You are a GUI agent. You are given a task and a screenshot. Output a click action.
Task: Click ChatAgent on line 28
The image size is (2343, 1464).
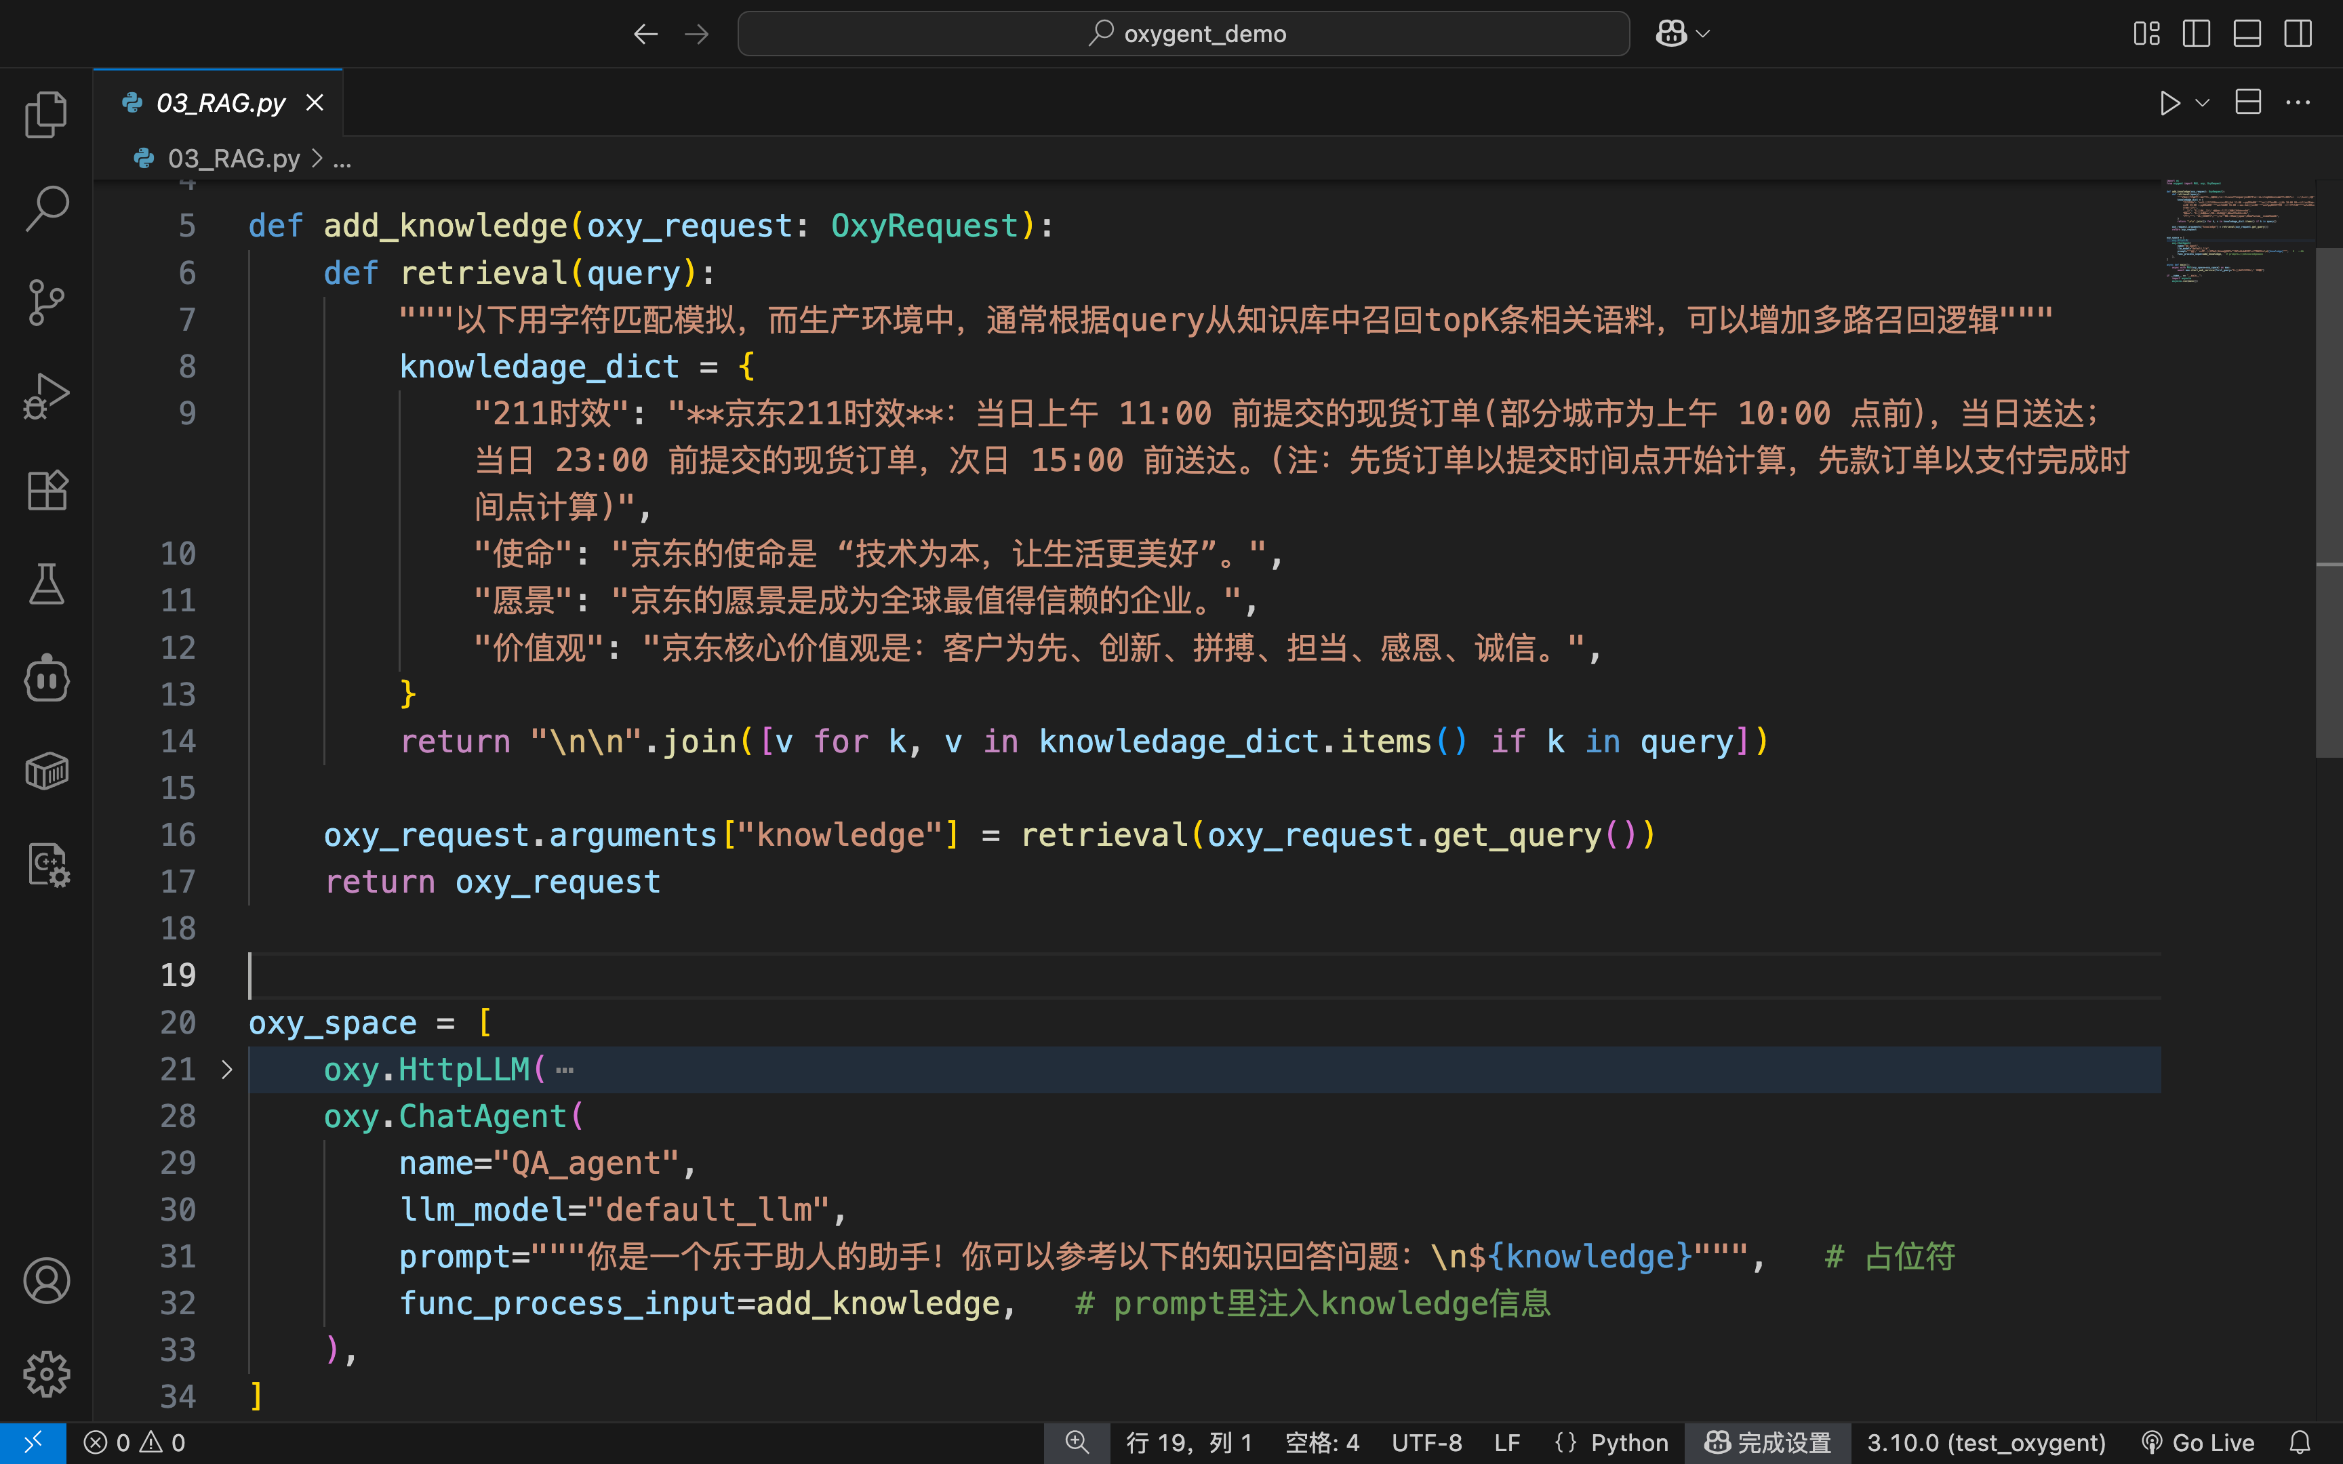pyautogui.click(x=483, y=1116)
